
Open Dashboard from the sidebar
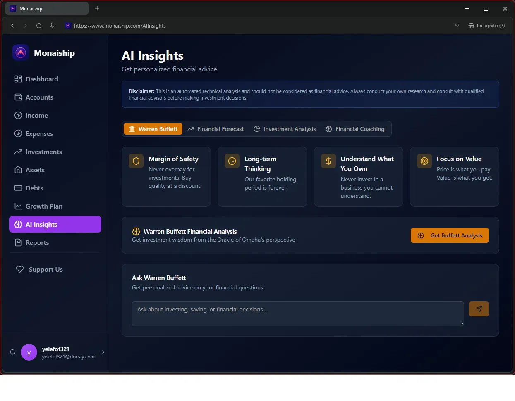pyautogui.click(x=55, y=79)
